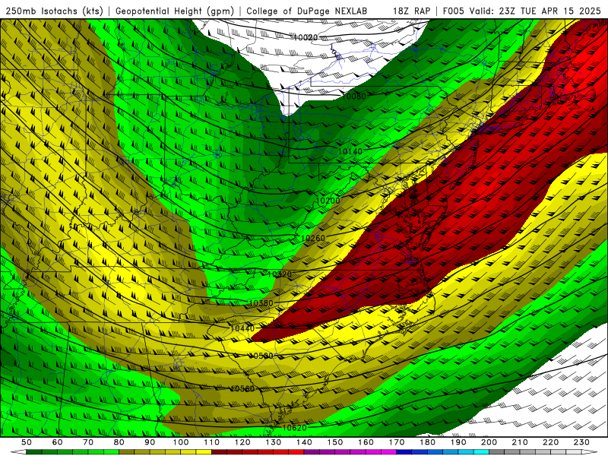
Task: Click the 10260 height contour label
Action: pos(313,238)
